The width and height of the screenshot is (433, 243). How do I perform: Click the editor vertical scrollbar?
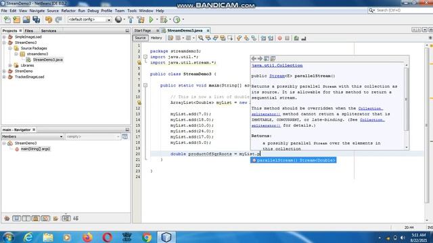point(427,126)
